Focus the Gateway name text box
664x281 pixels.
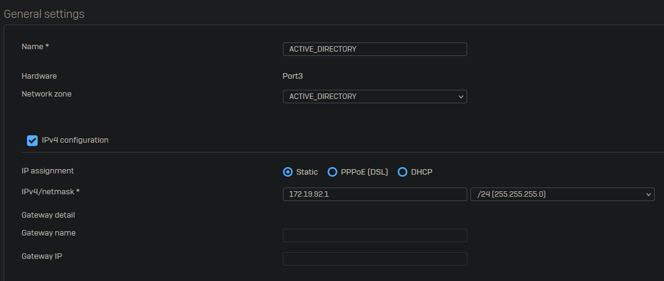coord(374,235)
